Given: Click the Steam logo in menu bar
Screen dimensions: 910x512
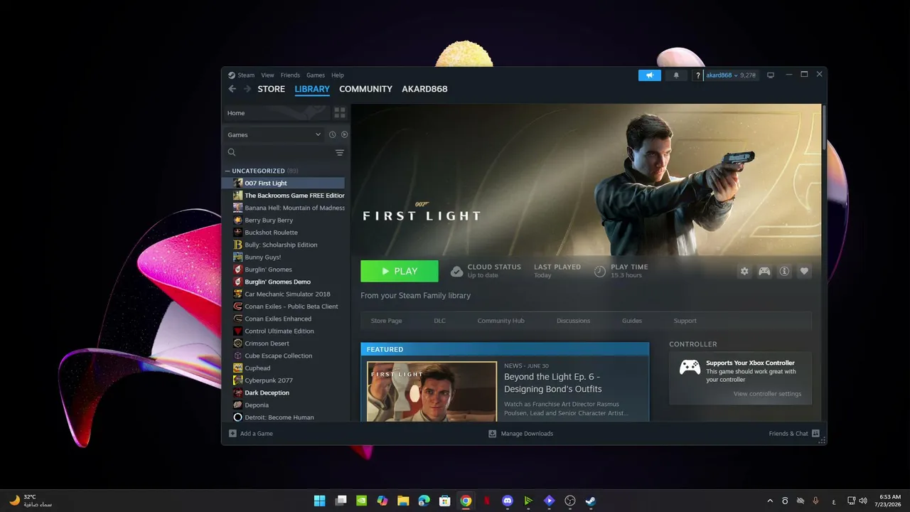Looking at the screenshot, I should 232,75.
